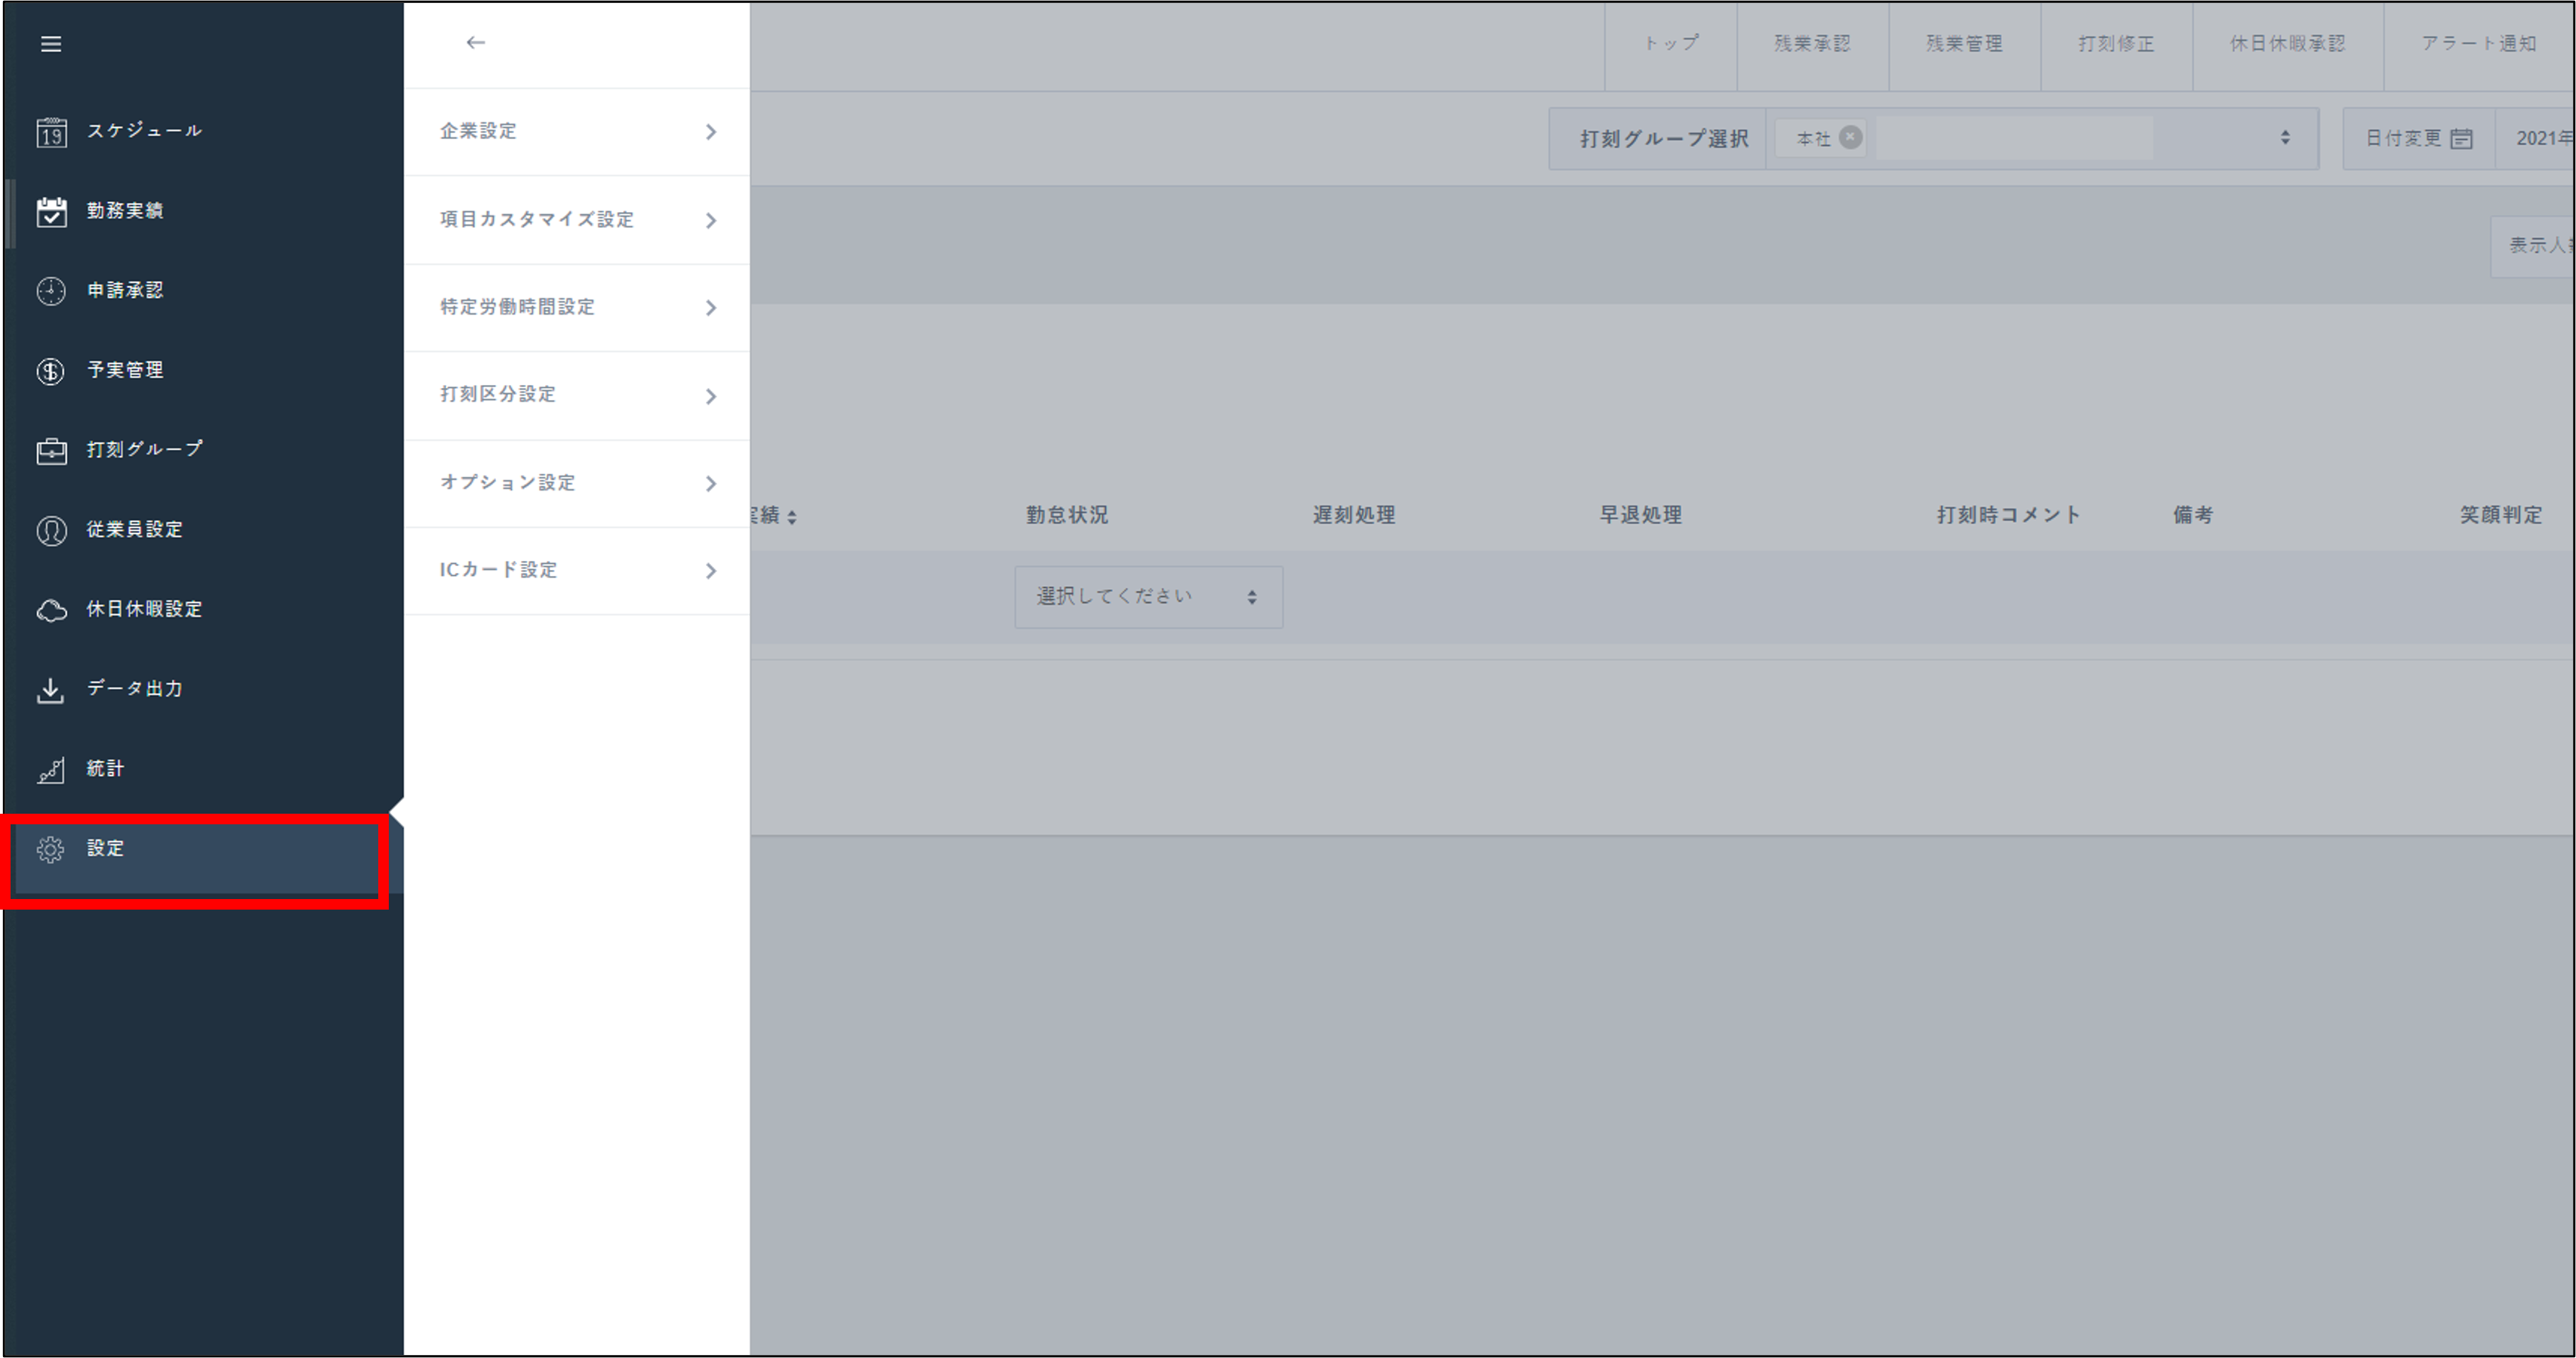Click the 予実管理 dollar icon

tap(51, 371)
